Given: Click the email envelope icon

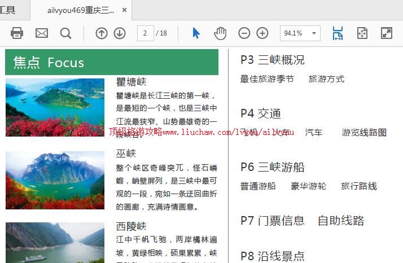Looking at the screenshot, I should [x=42, y=33].
